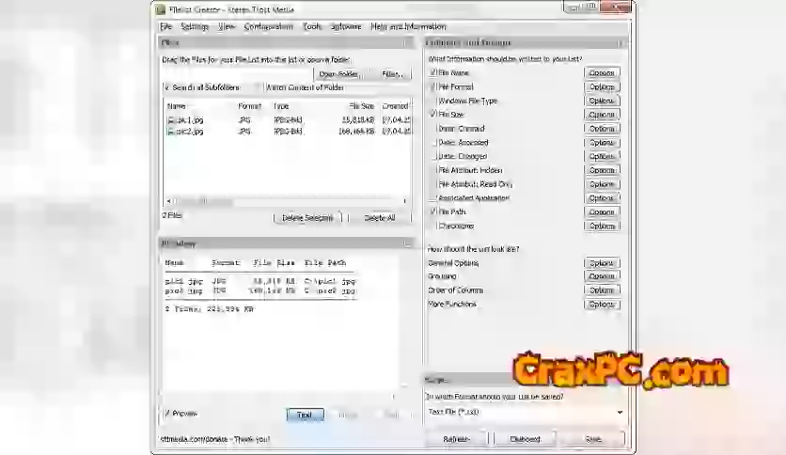Open Options for Date: Accessed
The image size is (786, 455).
click(602, 142)
